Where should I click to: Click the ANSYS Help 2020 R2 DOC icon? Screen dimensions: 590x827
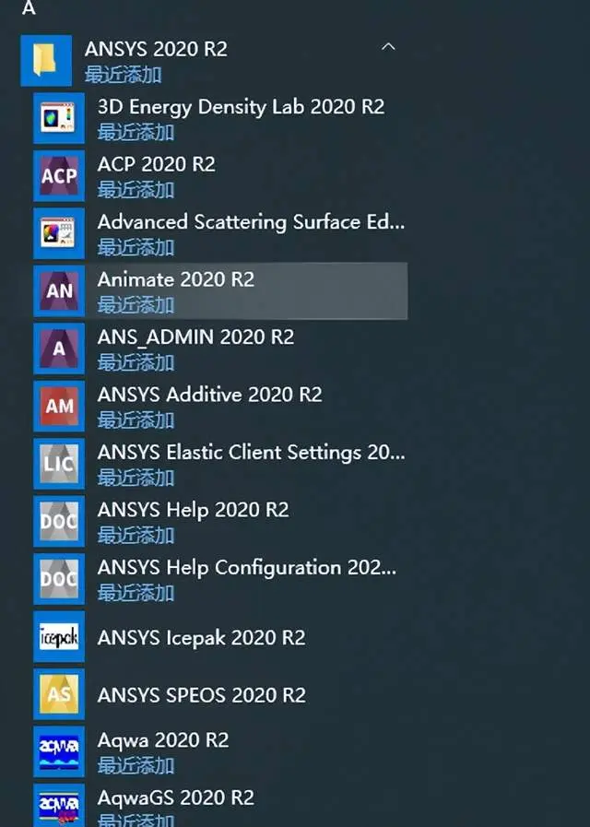tap(59, 521)
